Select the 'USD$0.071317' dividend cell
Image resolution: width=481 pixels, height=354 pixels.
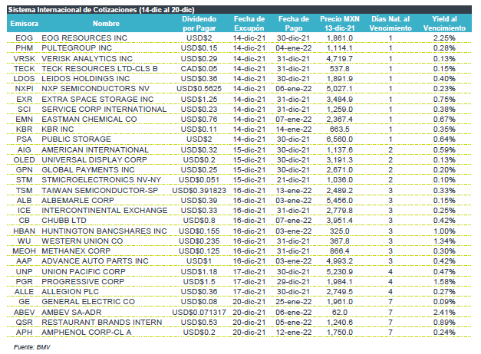199,313
